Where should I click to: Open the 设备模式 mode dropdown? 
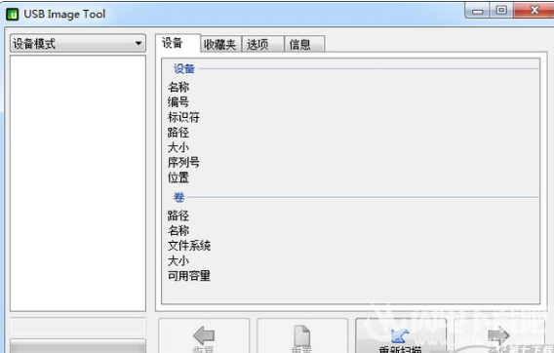[x=78, y=44]
